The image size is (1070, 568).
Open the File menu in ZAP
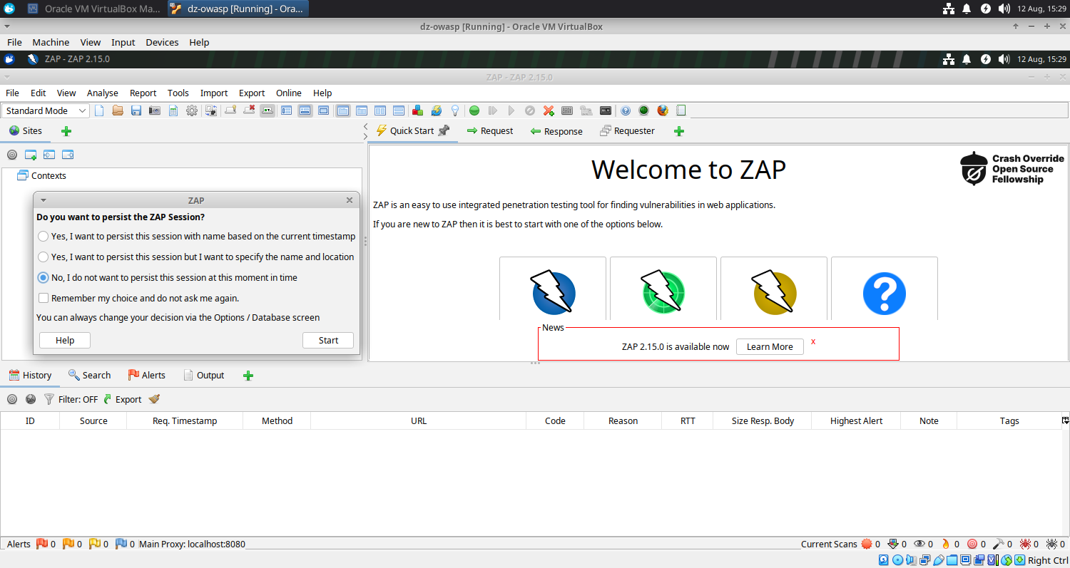point(14,93)
